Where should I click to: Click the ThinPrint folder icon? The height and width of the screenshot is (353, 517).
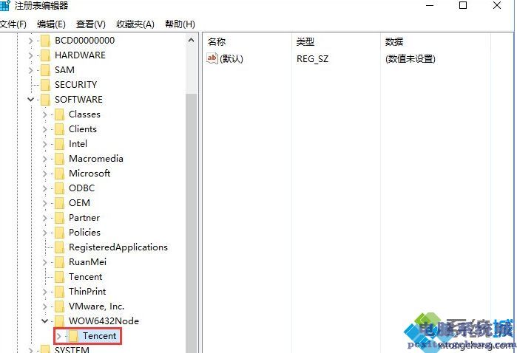(x=59, y=292)
